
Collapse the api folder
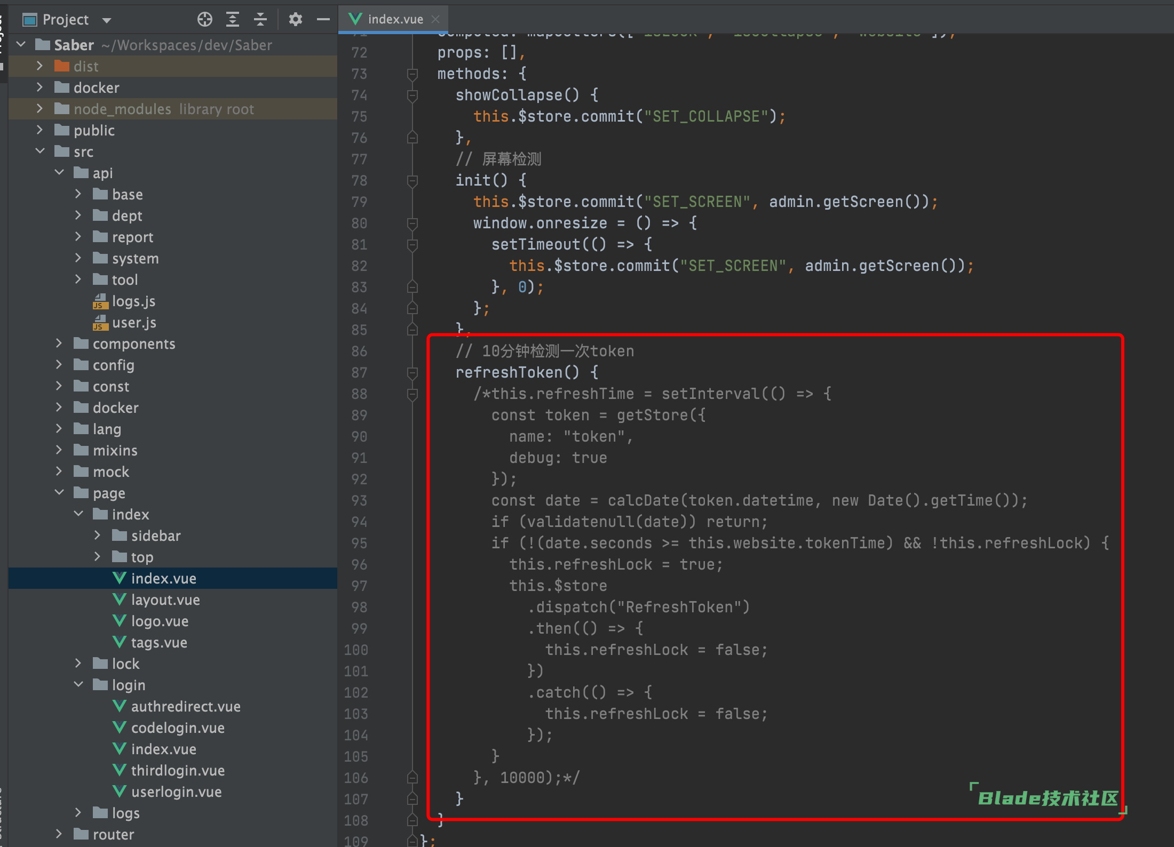pyautogui.click(x=59, y=172)
